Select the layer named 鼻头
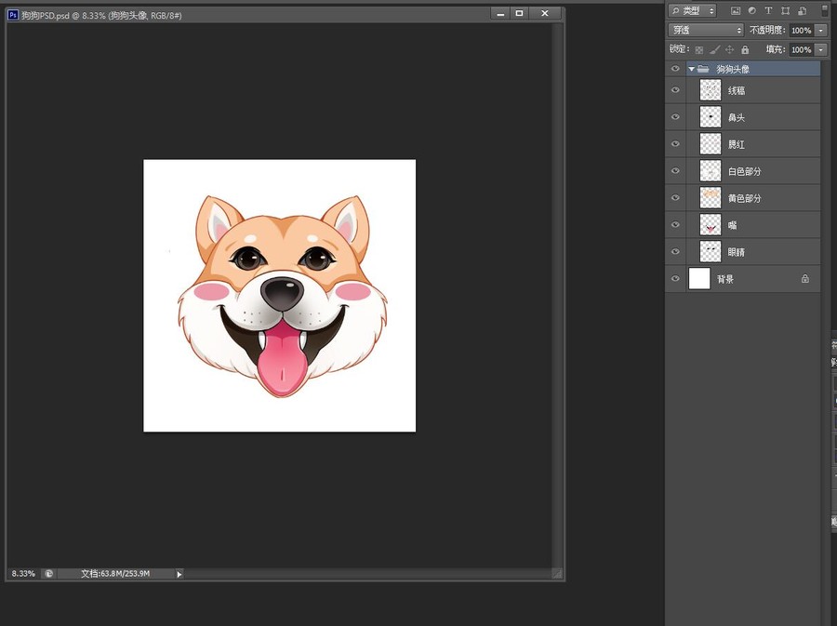This screenshot has height=626, width=837. [x=737, y=117]
